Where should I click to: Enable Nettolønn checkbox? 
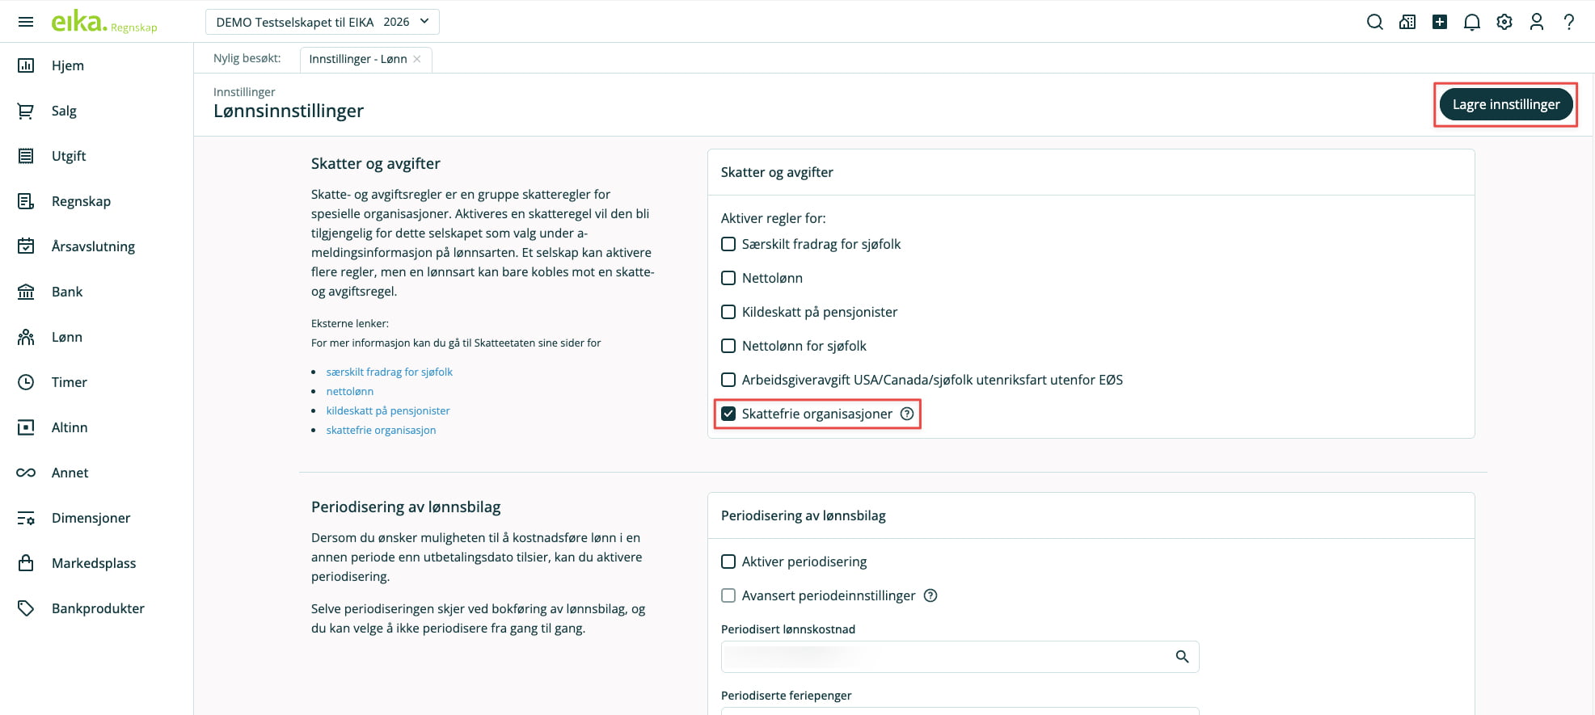pyautogui.click(x=728, y=278)
